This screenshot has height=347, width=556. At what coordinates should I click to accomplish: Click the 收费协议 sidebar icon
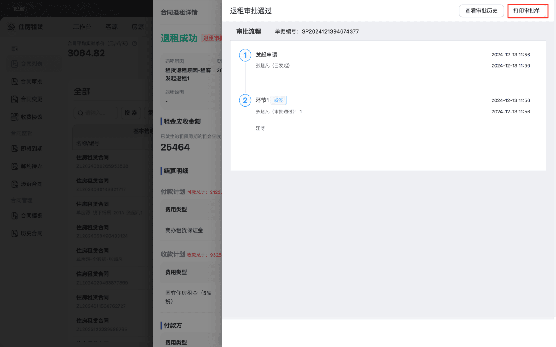14,117
